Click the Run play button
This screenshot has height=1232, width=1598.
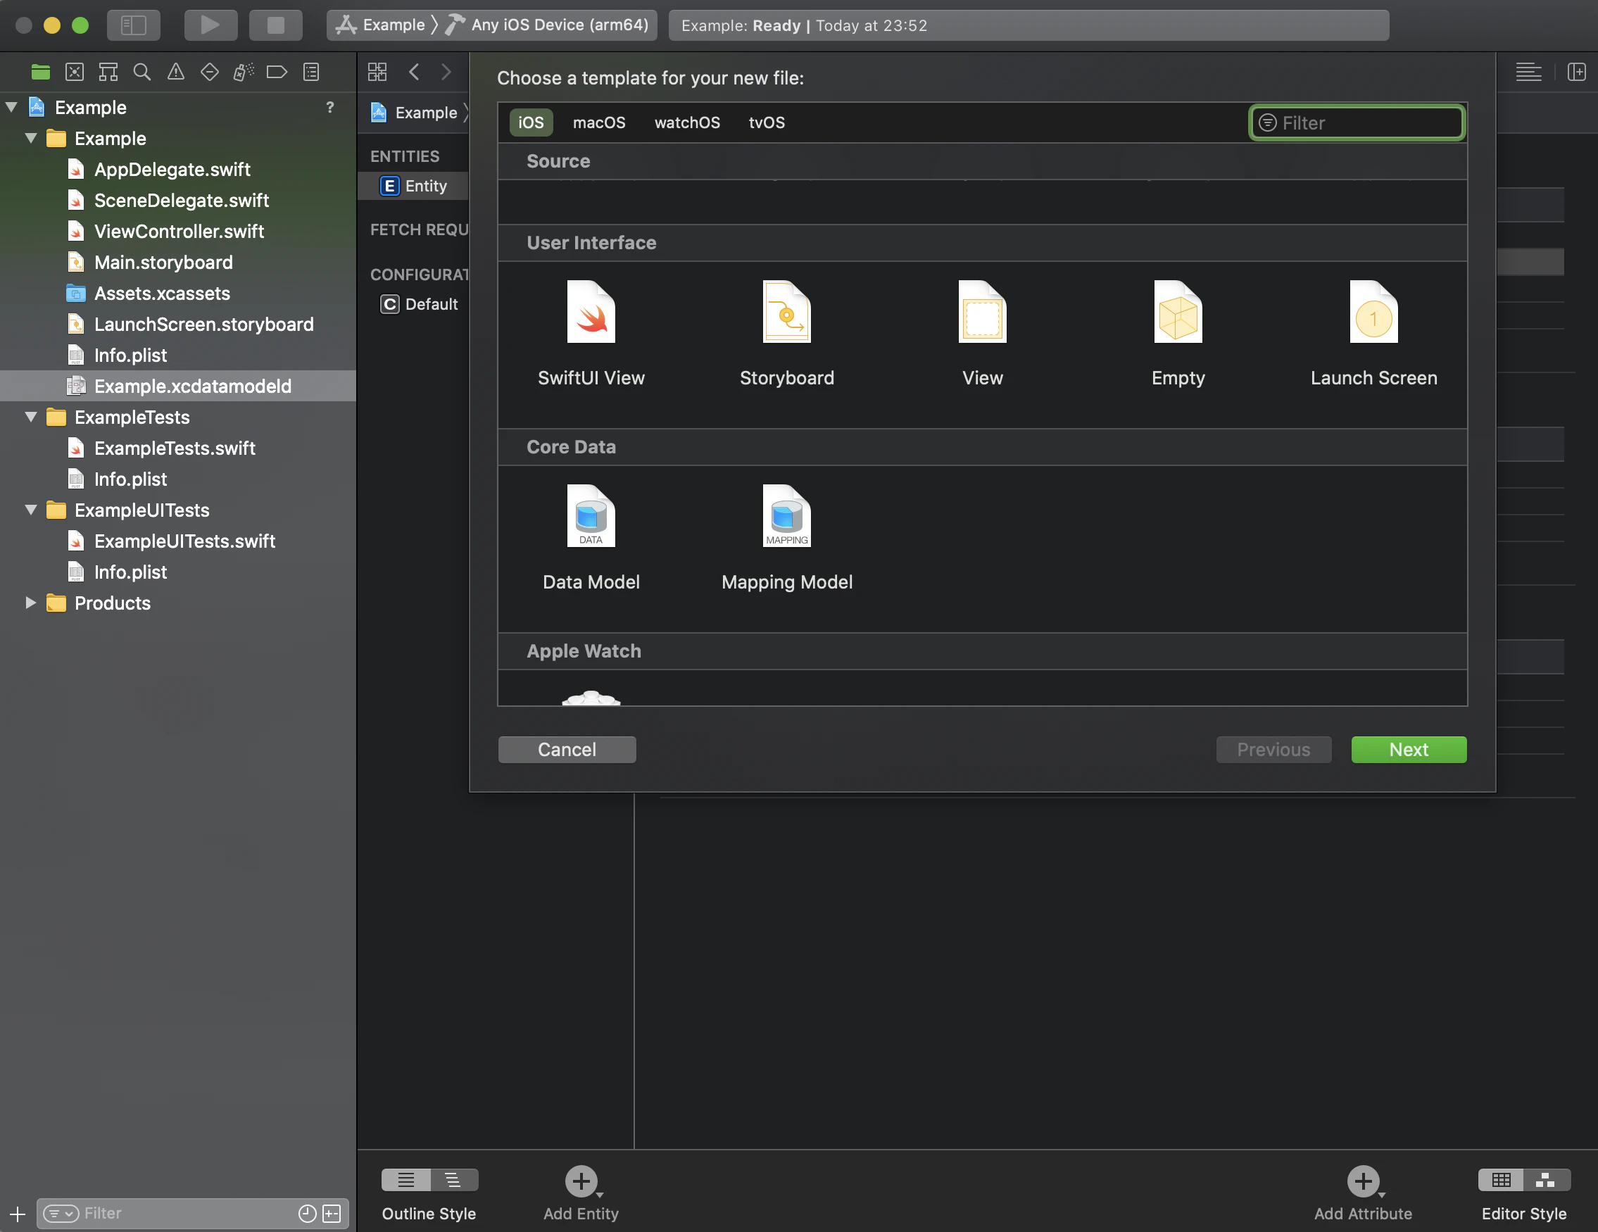[210, 25]
